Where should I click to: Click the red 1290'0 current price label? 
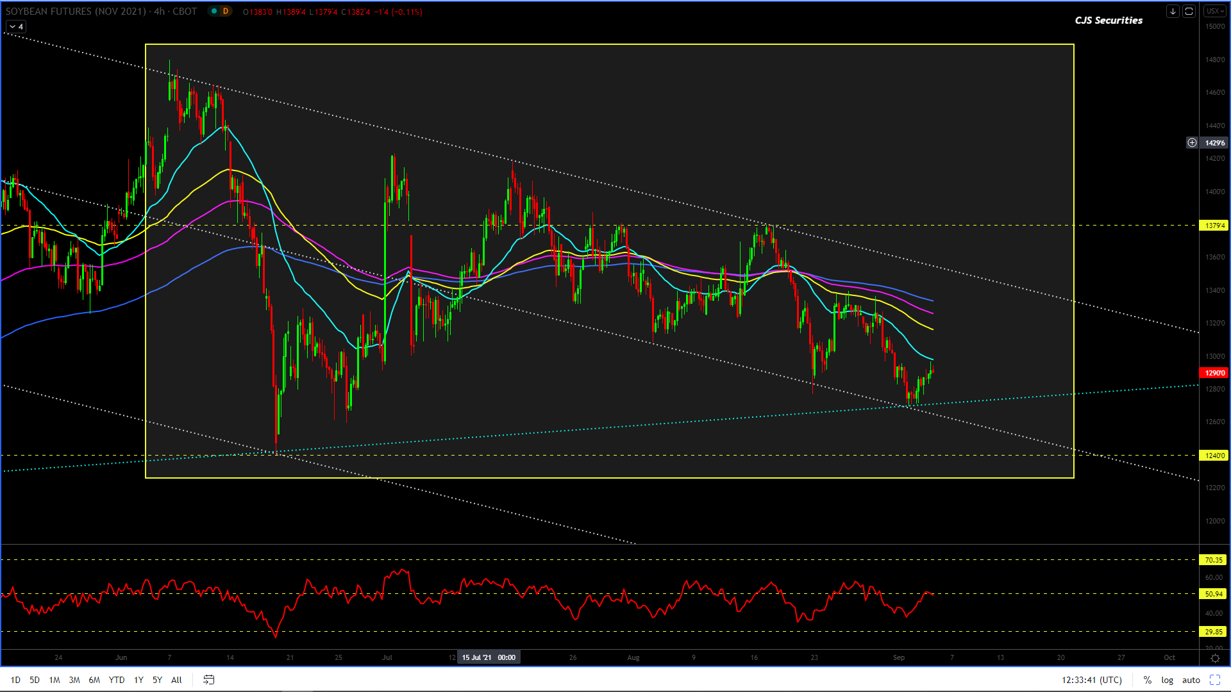(x=1214, y=373)
